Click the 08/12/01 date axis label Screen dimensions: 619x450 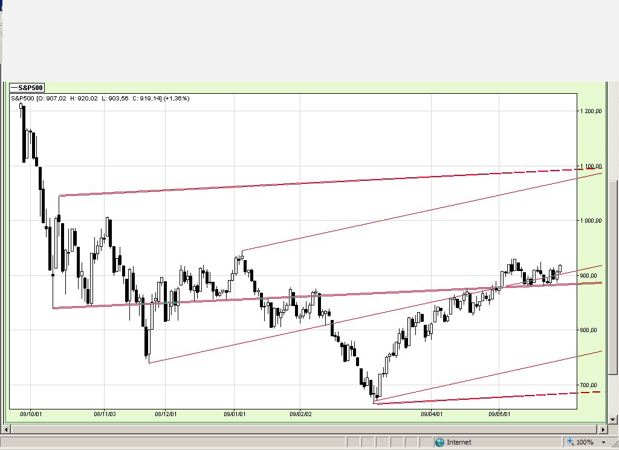pos(166,414)
